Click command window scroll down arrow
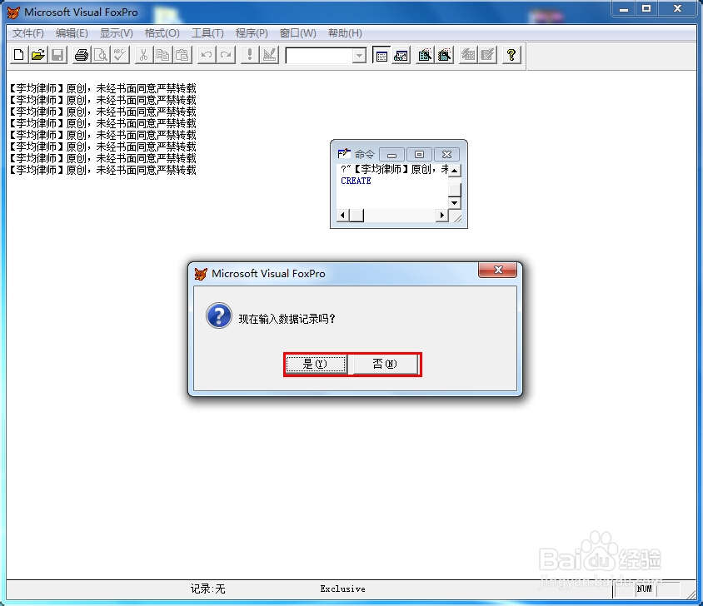 coord(454,202)
